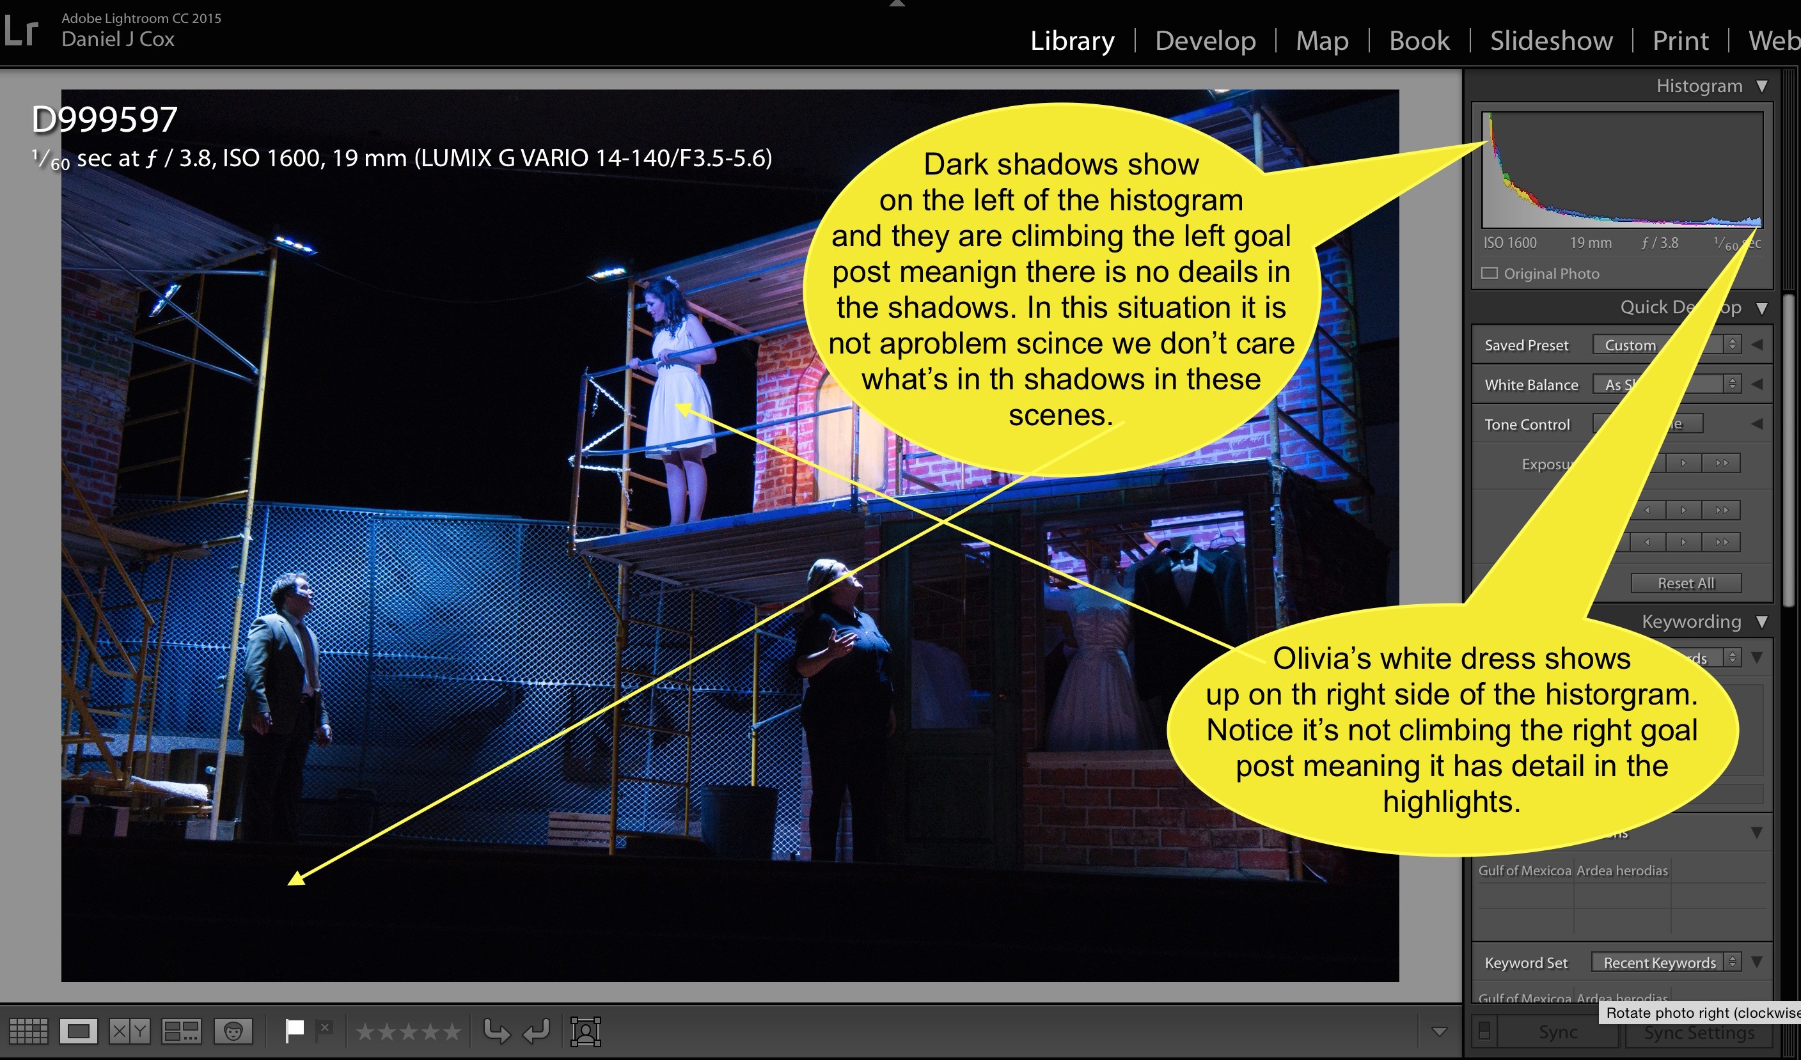Click the Reset All button
Image resolution: width=1801 pixels, height=1060 pixels.
[1686, 583]
